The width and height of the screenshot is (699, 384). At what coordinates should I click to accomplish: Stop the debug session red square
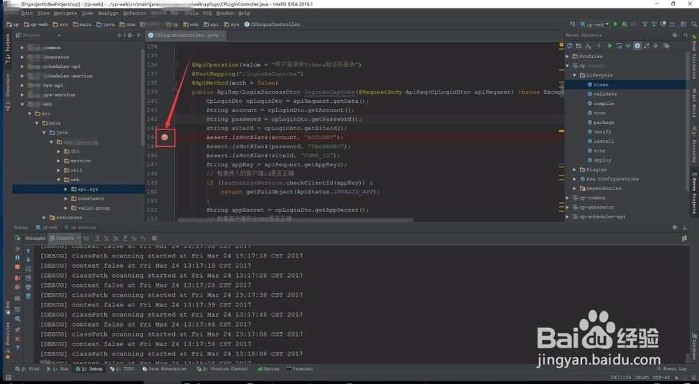pos(17,266)
